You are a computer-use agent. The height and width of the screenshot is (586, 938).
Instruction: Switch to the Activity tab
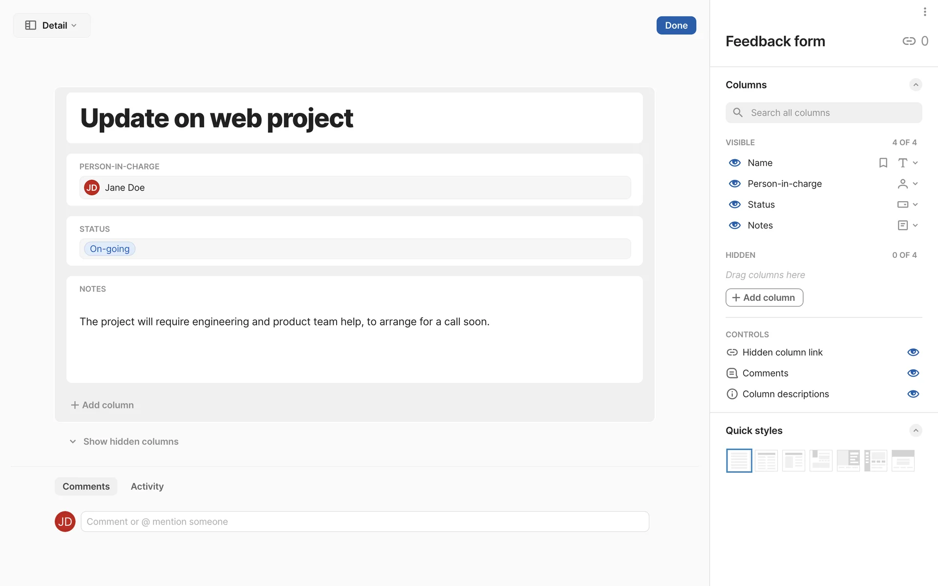147,486
